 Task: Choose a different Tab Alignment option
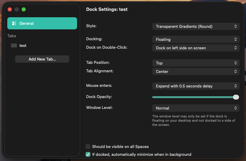click(x=196, y=72)
